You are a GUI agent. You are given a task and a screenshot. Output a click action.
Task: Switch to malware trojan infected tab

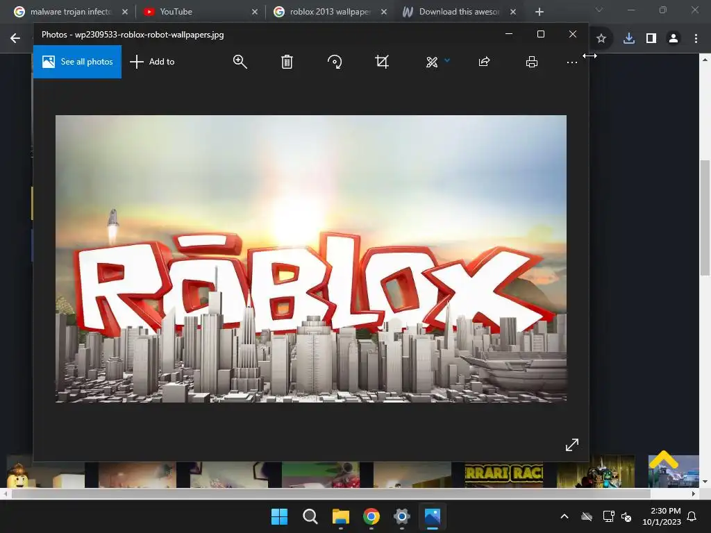click(70, 12)
